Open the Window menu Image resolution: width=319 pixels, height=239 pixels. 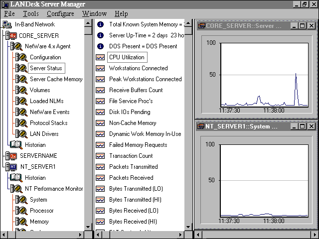[94, 13]
